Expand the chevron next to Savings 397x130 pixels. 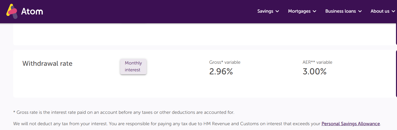click(277, 11)
